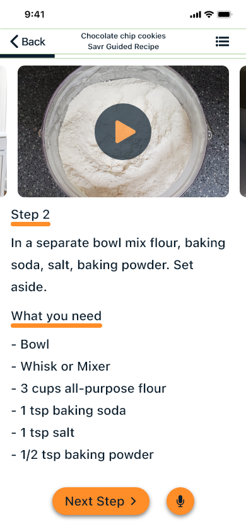Tap the microphone voice button
The height and width of the screenshot is (532, 246).
coord(180,501)
